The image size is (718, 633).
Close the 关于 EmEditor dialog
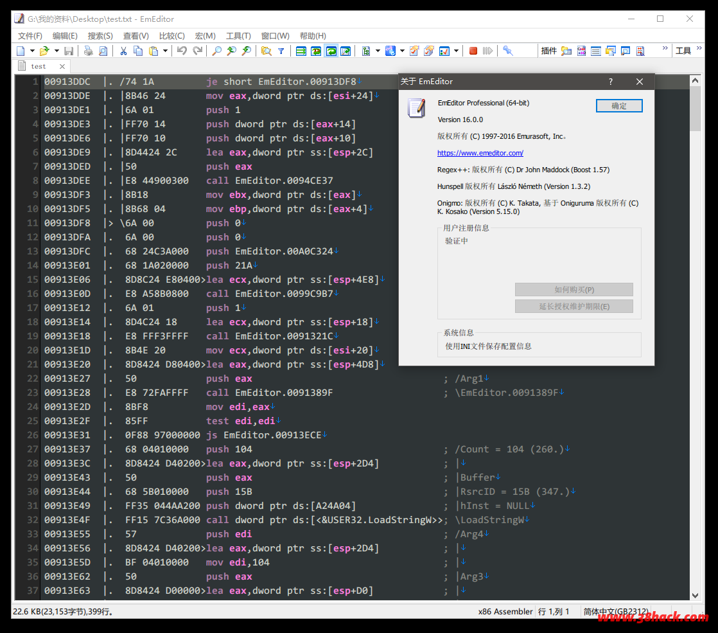coord(640,82)
